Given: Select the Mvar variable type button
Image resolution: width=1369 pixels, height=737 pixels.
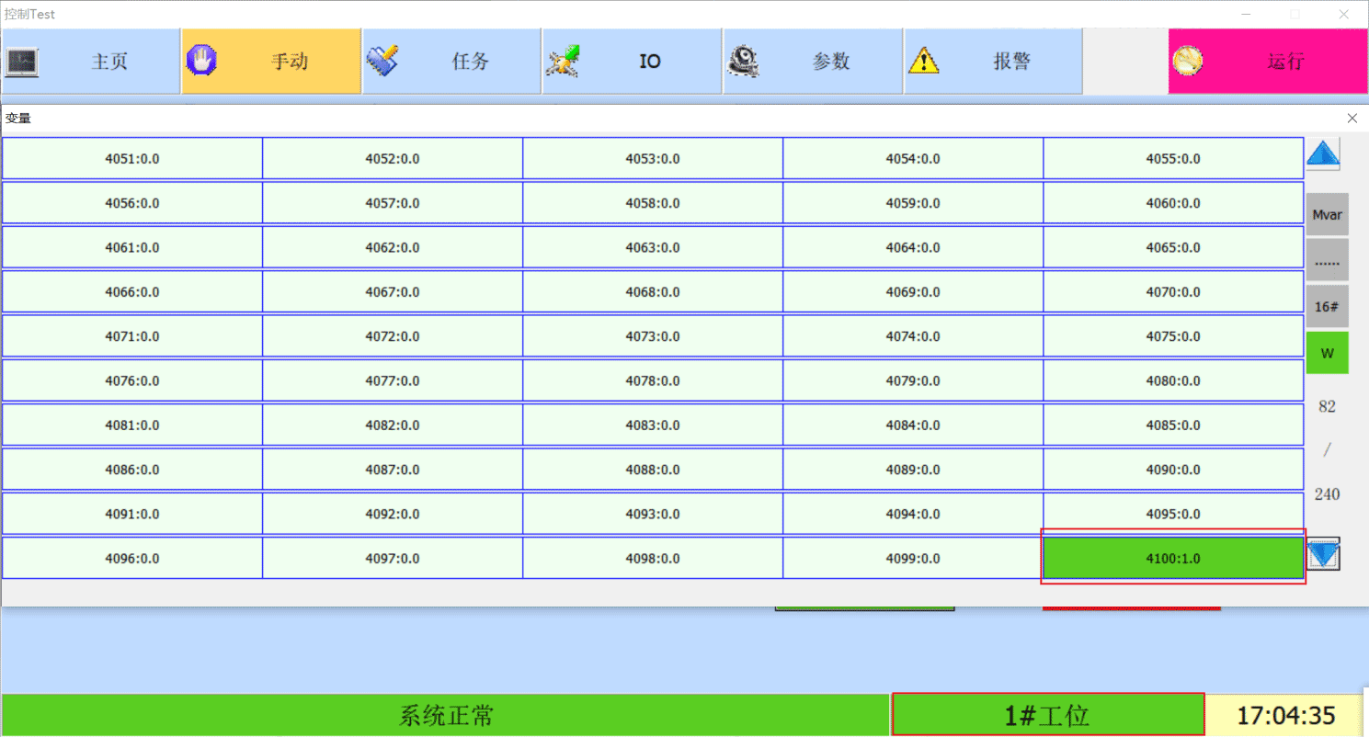Looking at the screenshot, I should [x=1327, y=215].
